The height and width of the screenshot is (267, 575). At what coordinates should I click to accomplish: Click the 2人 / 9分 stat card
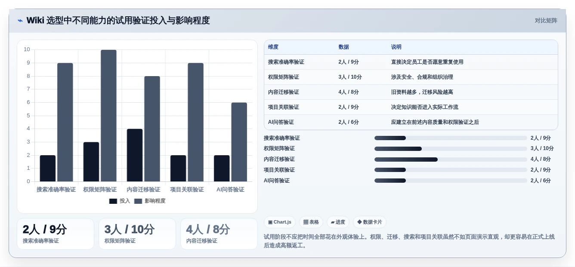coord(56,234)
